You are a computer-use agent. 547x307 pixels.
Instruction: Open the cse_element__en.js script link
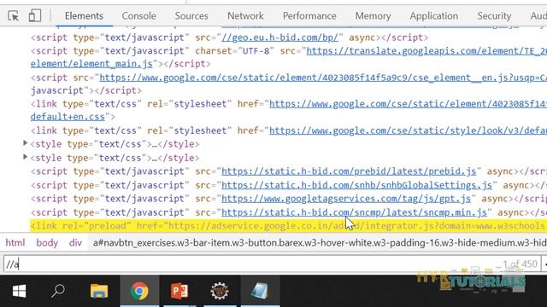(323, 78)
